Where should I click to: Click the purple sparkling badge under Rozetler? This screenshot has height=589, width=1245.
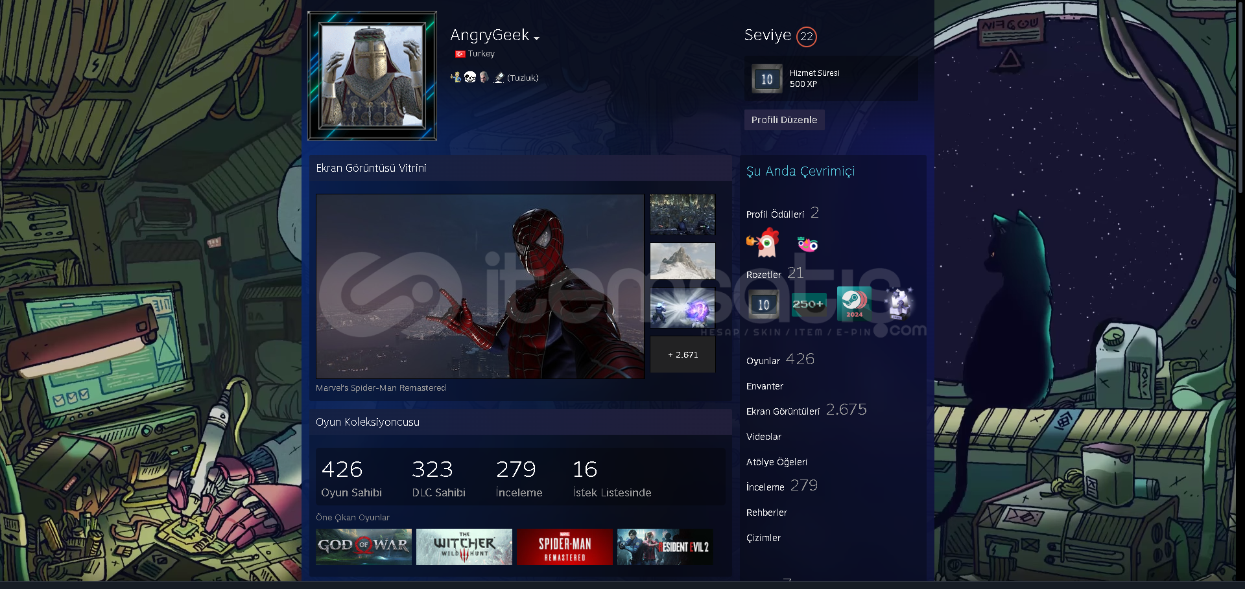tap(899, 304)
